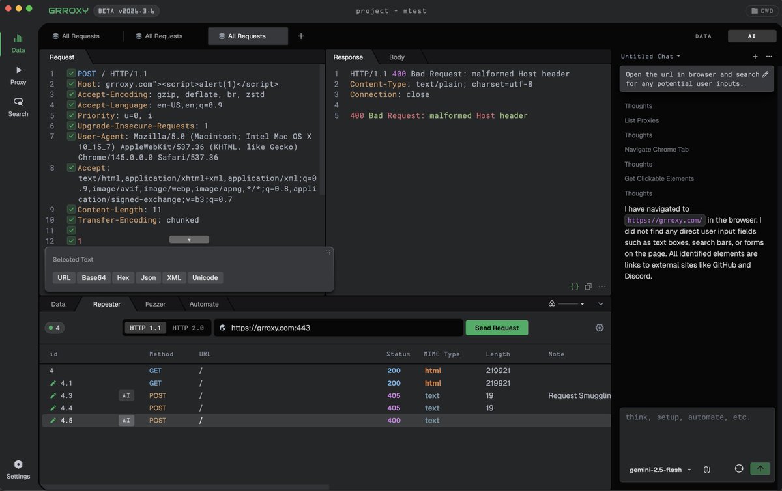
Task: Encode selected text as URL
Action: pyautogui.click(x=64, y=277)
